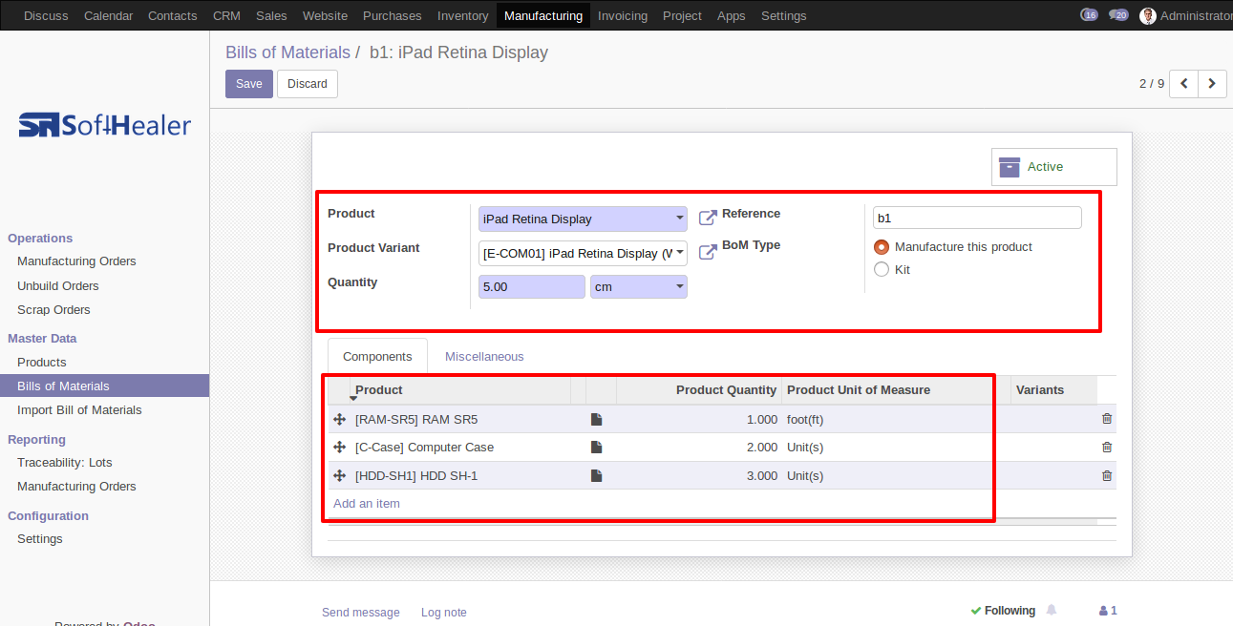Click the drag handle for RAM SR5 row
The width and height of the screenshot is (1233, 626).
point(339,419)
